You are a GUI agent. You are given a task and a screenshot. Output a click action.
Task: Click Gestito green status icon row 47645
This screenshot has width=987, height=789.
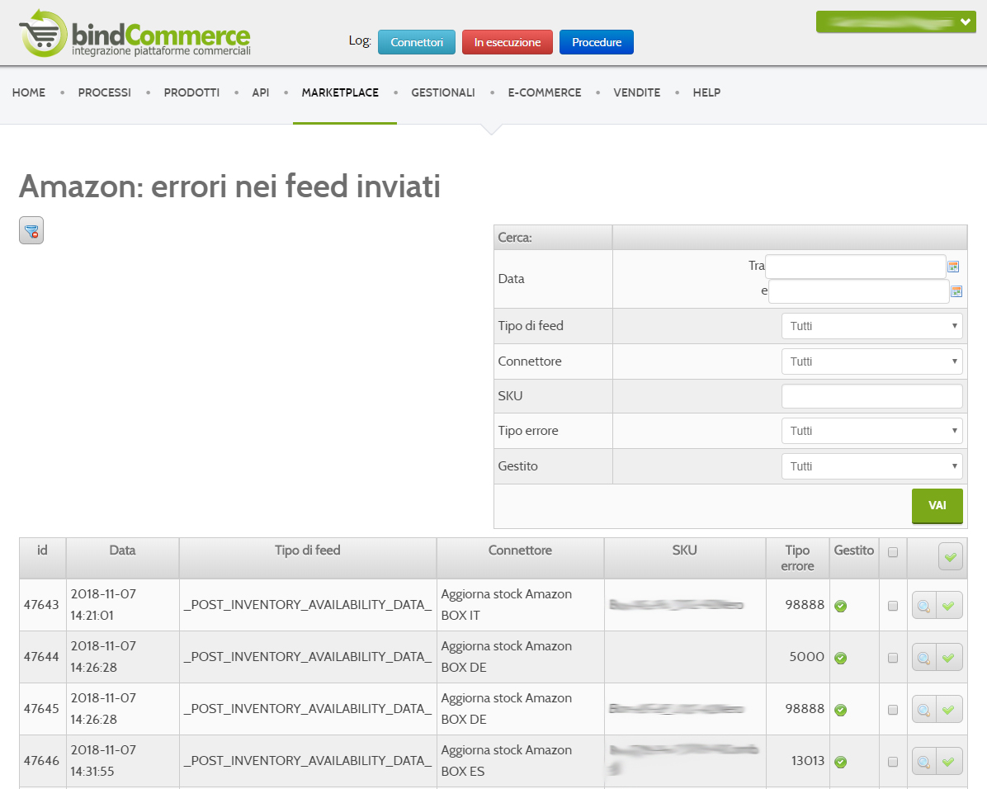tap(840, 710)
